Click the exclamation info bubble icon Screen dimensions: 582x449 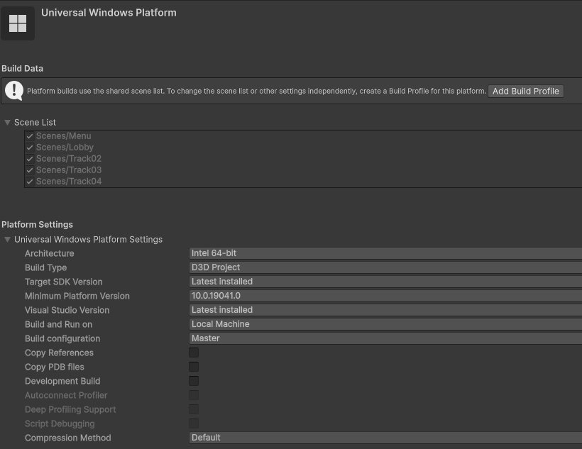tap(14, 91)
